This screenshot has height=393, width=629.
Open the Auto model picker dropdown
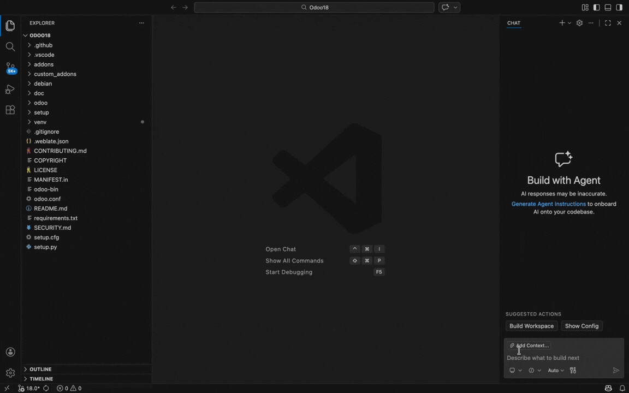(x=556, y=370)
